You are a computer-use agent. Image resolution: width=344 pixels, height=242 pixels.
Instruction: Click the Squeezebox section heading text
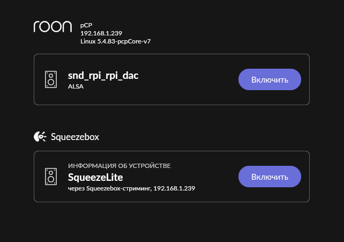coord(75,137)
